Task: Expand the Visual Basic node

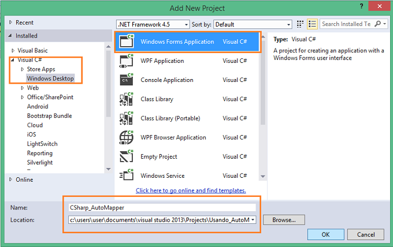Action: click(13, 51)
